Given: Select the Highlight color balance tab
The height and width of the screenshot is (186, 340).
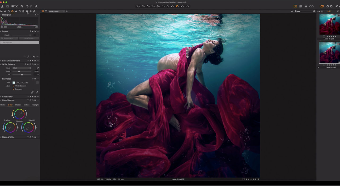Looking at the screenshot, I should [x=35, y=105].
